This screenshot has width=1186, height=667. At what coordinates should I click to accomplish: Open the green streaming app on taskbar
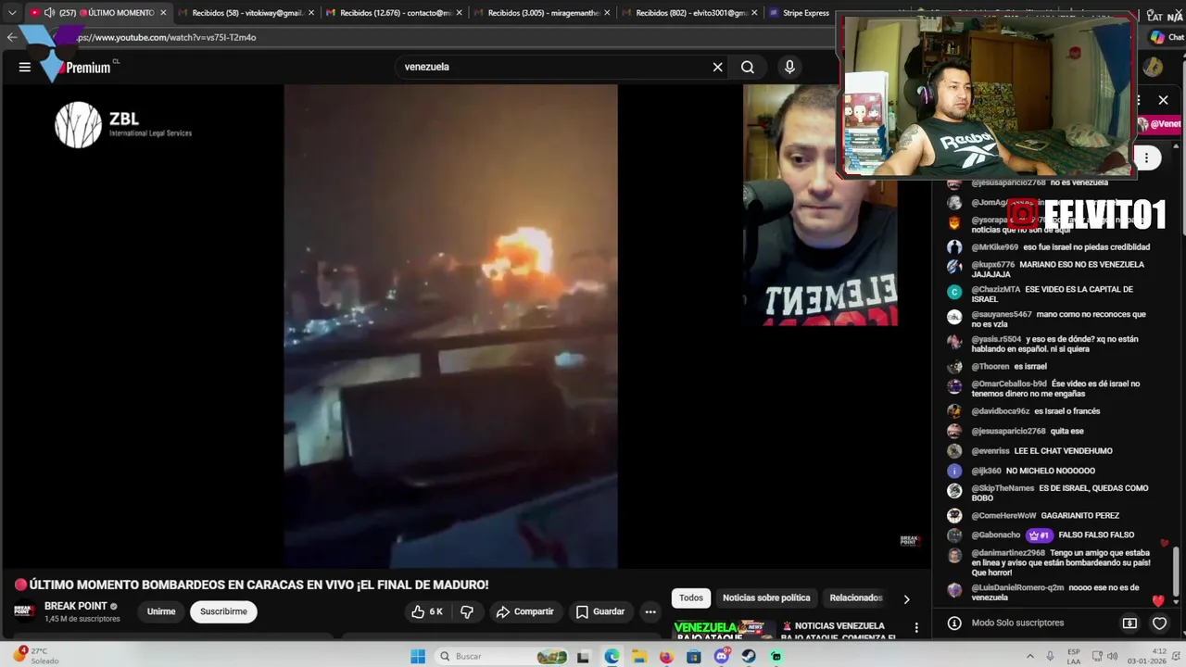pyautogui.click(x=776, y=657)
